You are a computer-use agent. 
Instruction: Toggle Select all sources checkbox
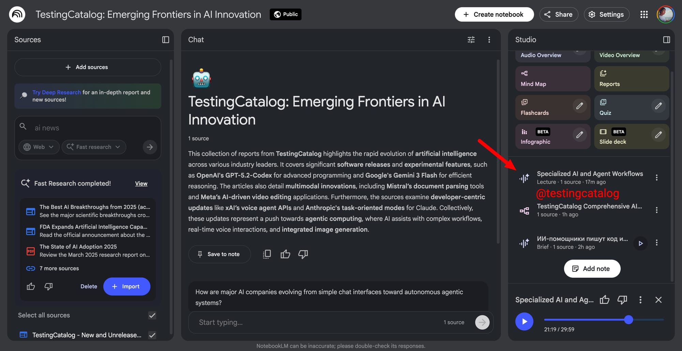click(x=152, y=316)
